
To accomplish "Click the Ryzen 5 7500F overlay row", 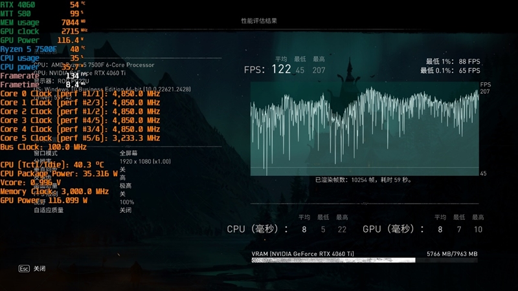I will [x=43, y=49].
